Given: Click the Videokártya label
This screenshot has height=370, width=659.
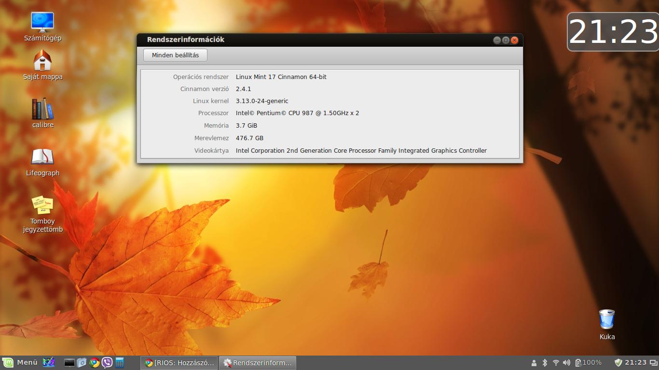Looking at the screenshot, I should pos(211,151).
